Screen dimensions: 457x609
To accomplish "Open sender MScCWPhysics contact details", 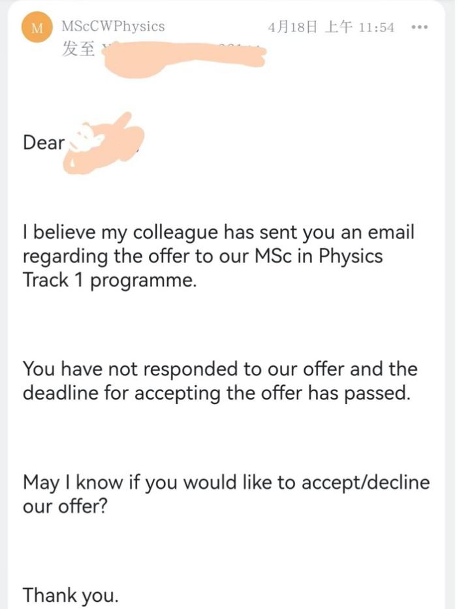I will point(113,26).
